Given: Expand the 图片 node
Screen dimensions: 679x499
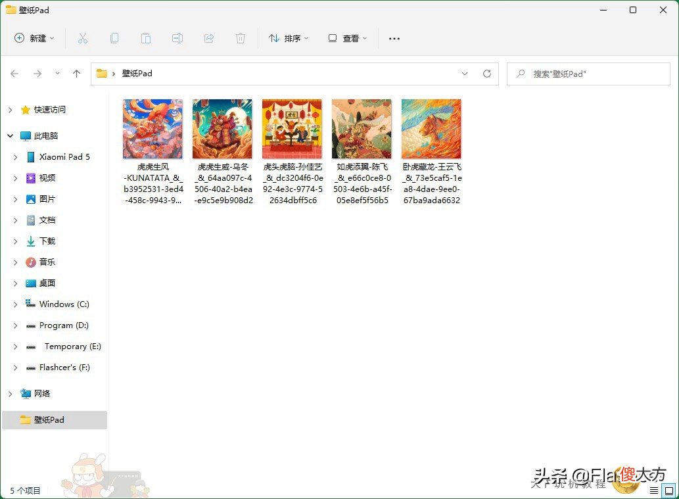Looking at the screenshot, I should (x=16, y=199).
